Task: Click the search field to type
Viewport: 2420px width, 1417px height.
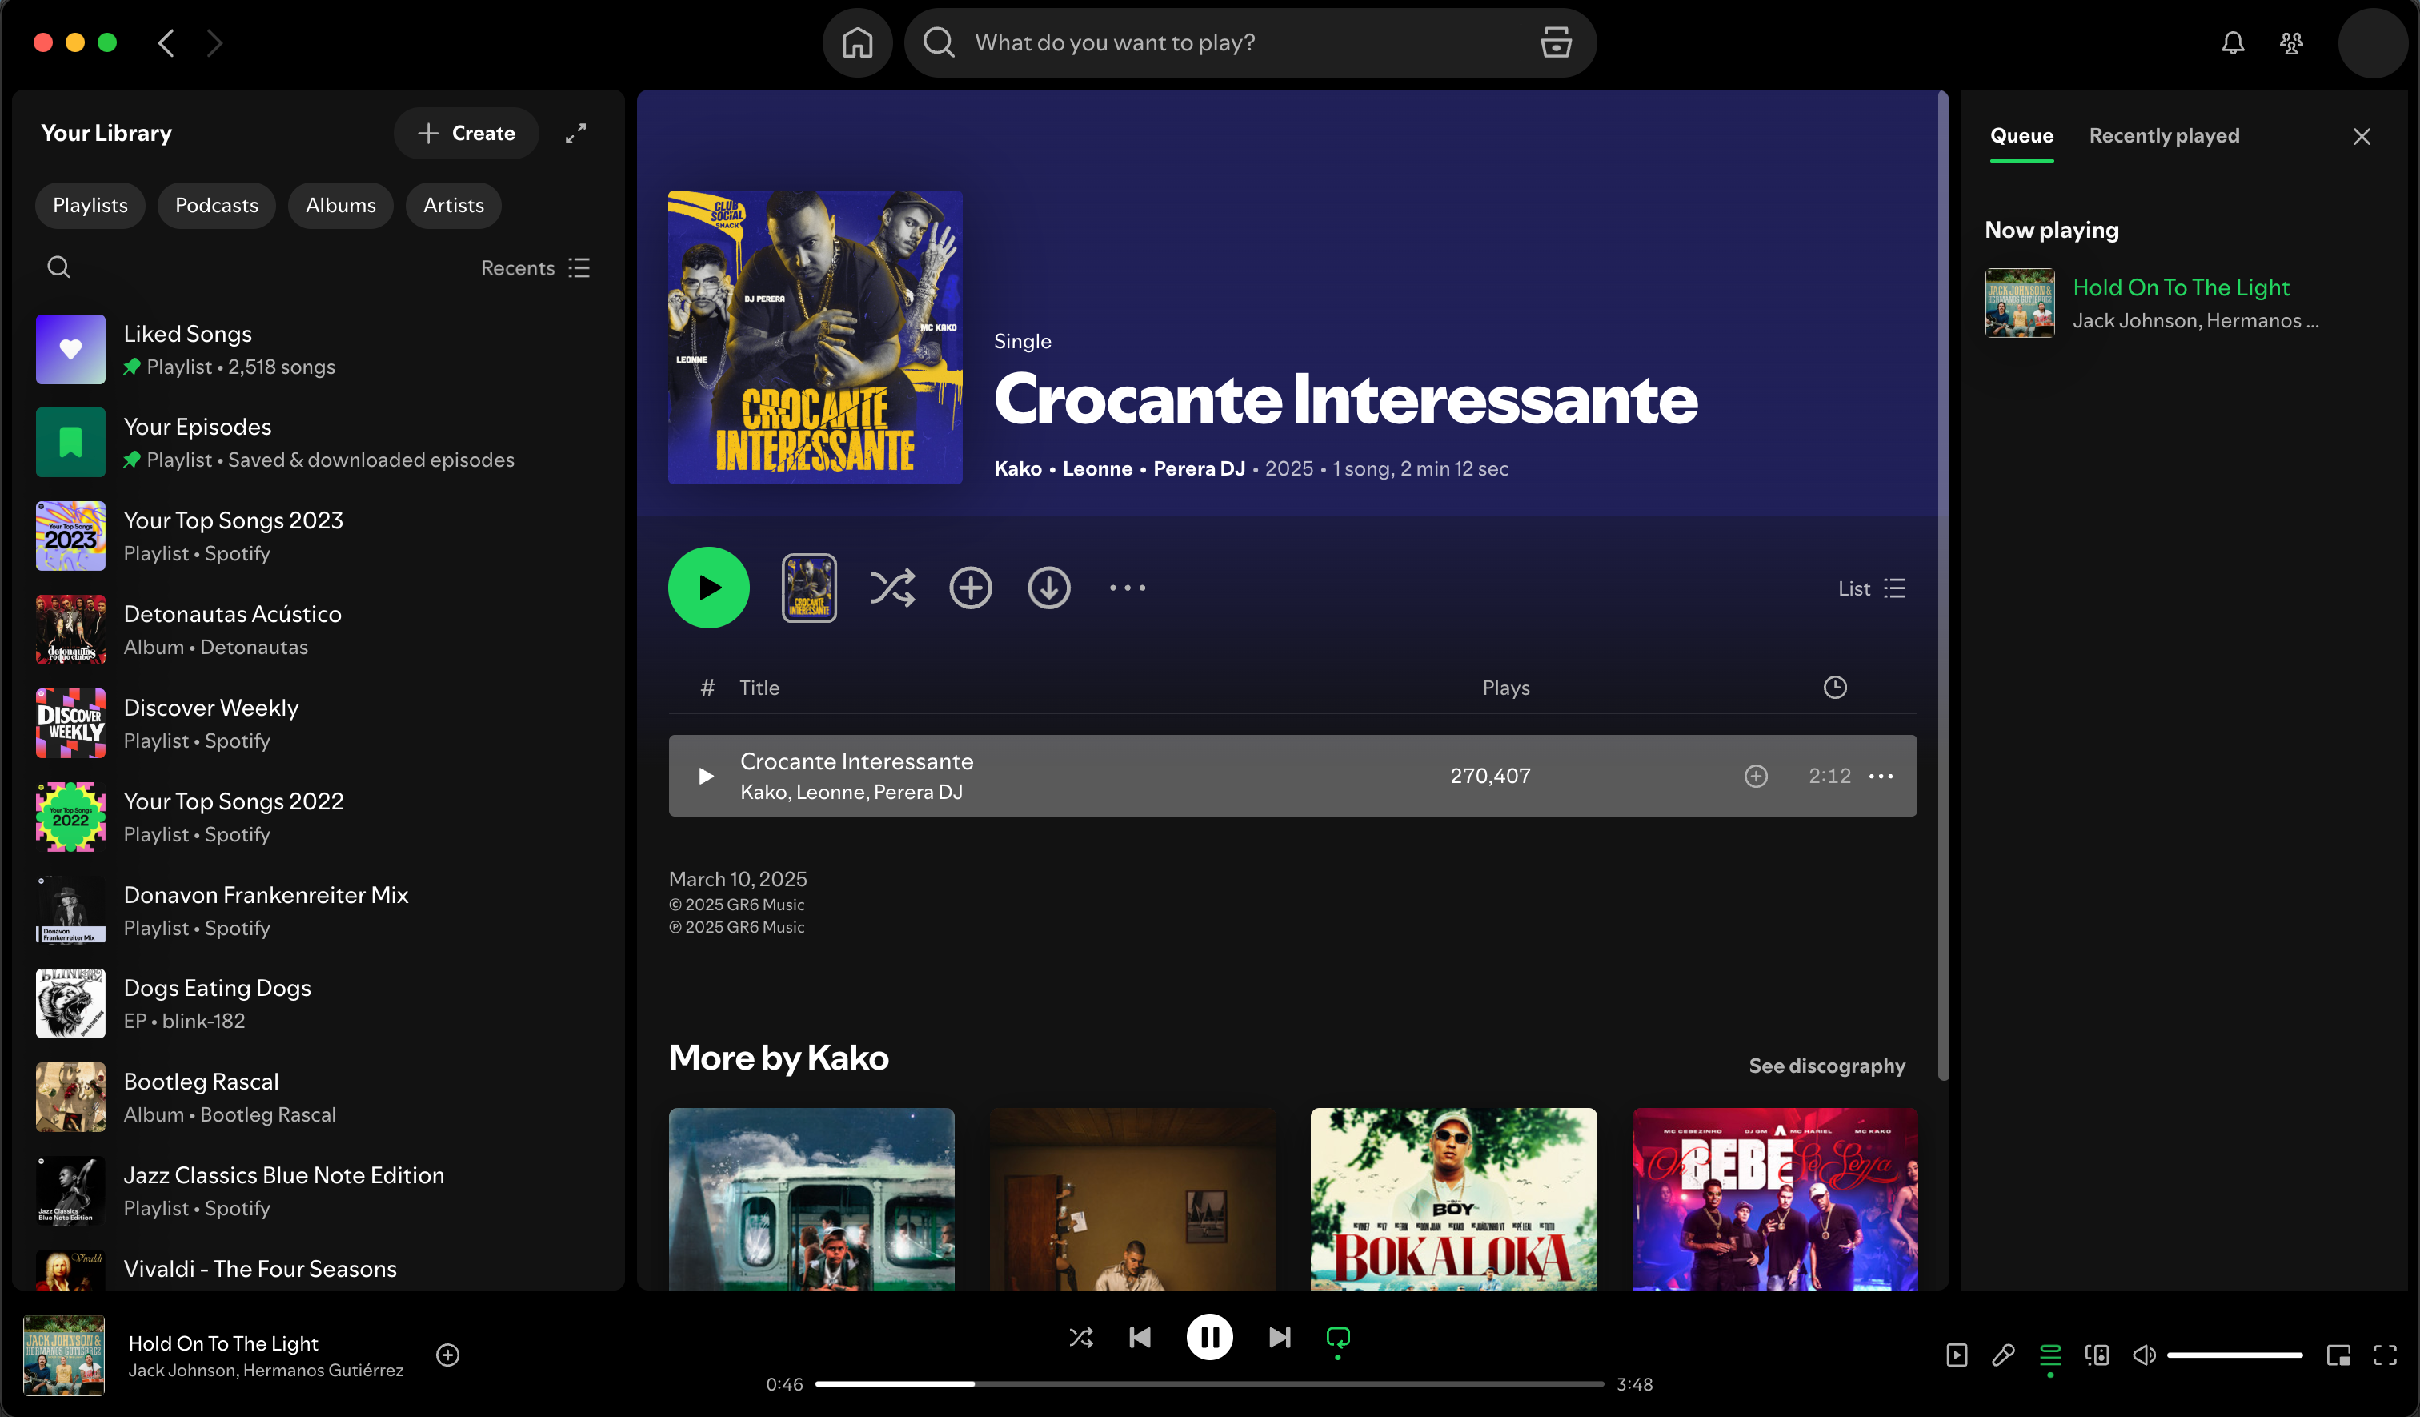Action: click(x=1239, y=43)
